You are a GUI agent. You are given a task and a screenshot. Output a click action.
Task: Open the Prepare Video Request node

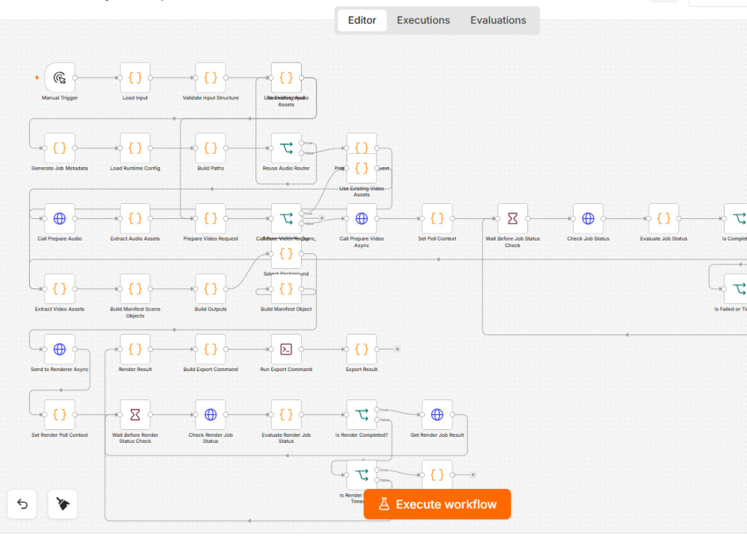pos(211,219)
